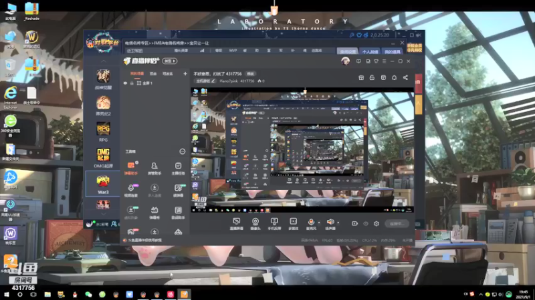
Task: Click the live preview thumbnail
Action: (302, 151)
